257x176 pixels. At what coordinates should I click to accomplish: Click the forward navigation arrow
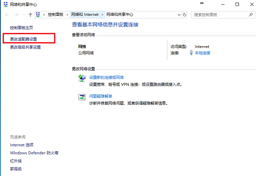tap(16, 15)
